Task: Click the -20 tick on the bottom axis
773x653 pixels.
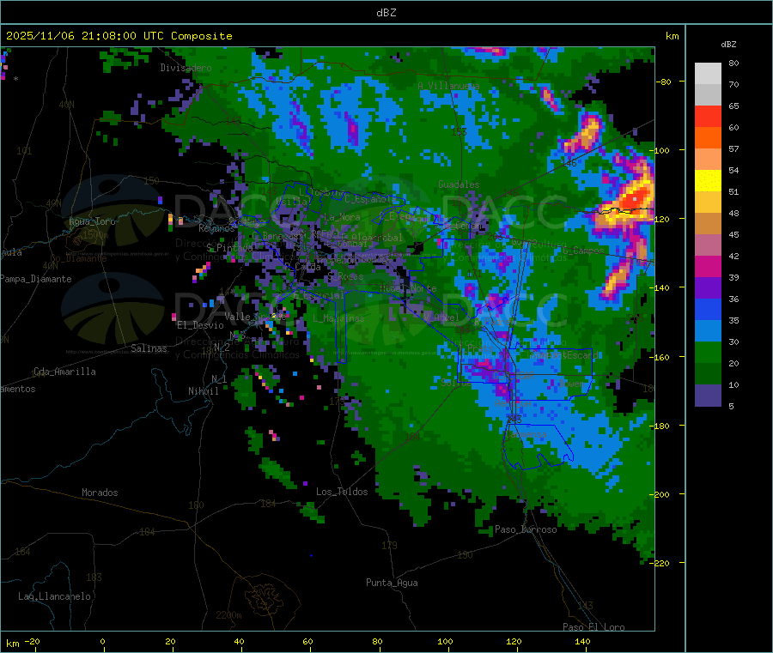Action: coord(33,641)
